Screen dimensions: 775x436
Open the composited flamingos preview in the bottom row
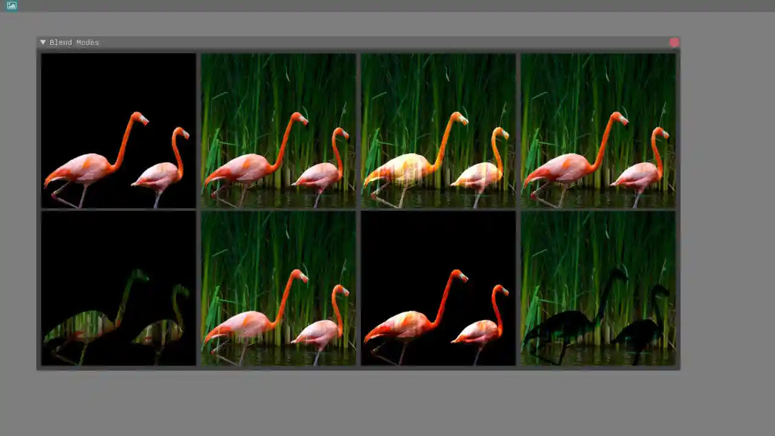click(x=278, y=289)
